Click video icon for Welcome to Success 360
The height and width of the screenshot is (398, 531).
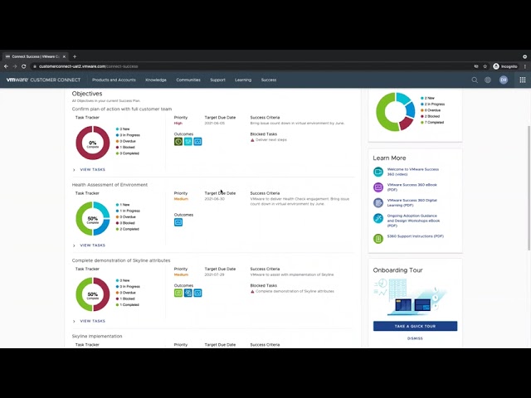[x=378, y=172]
